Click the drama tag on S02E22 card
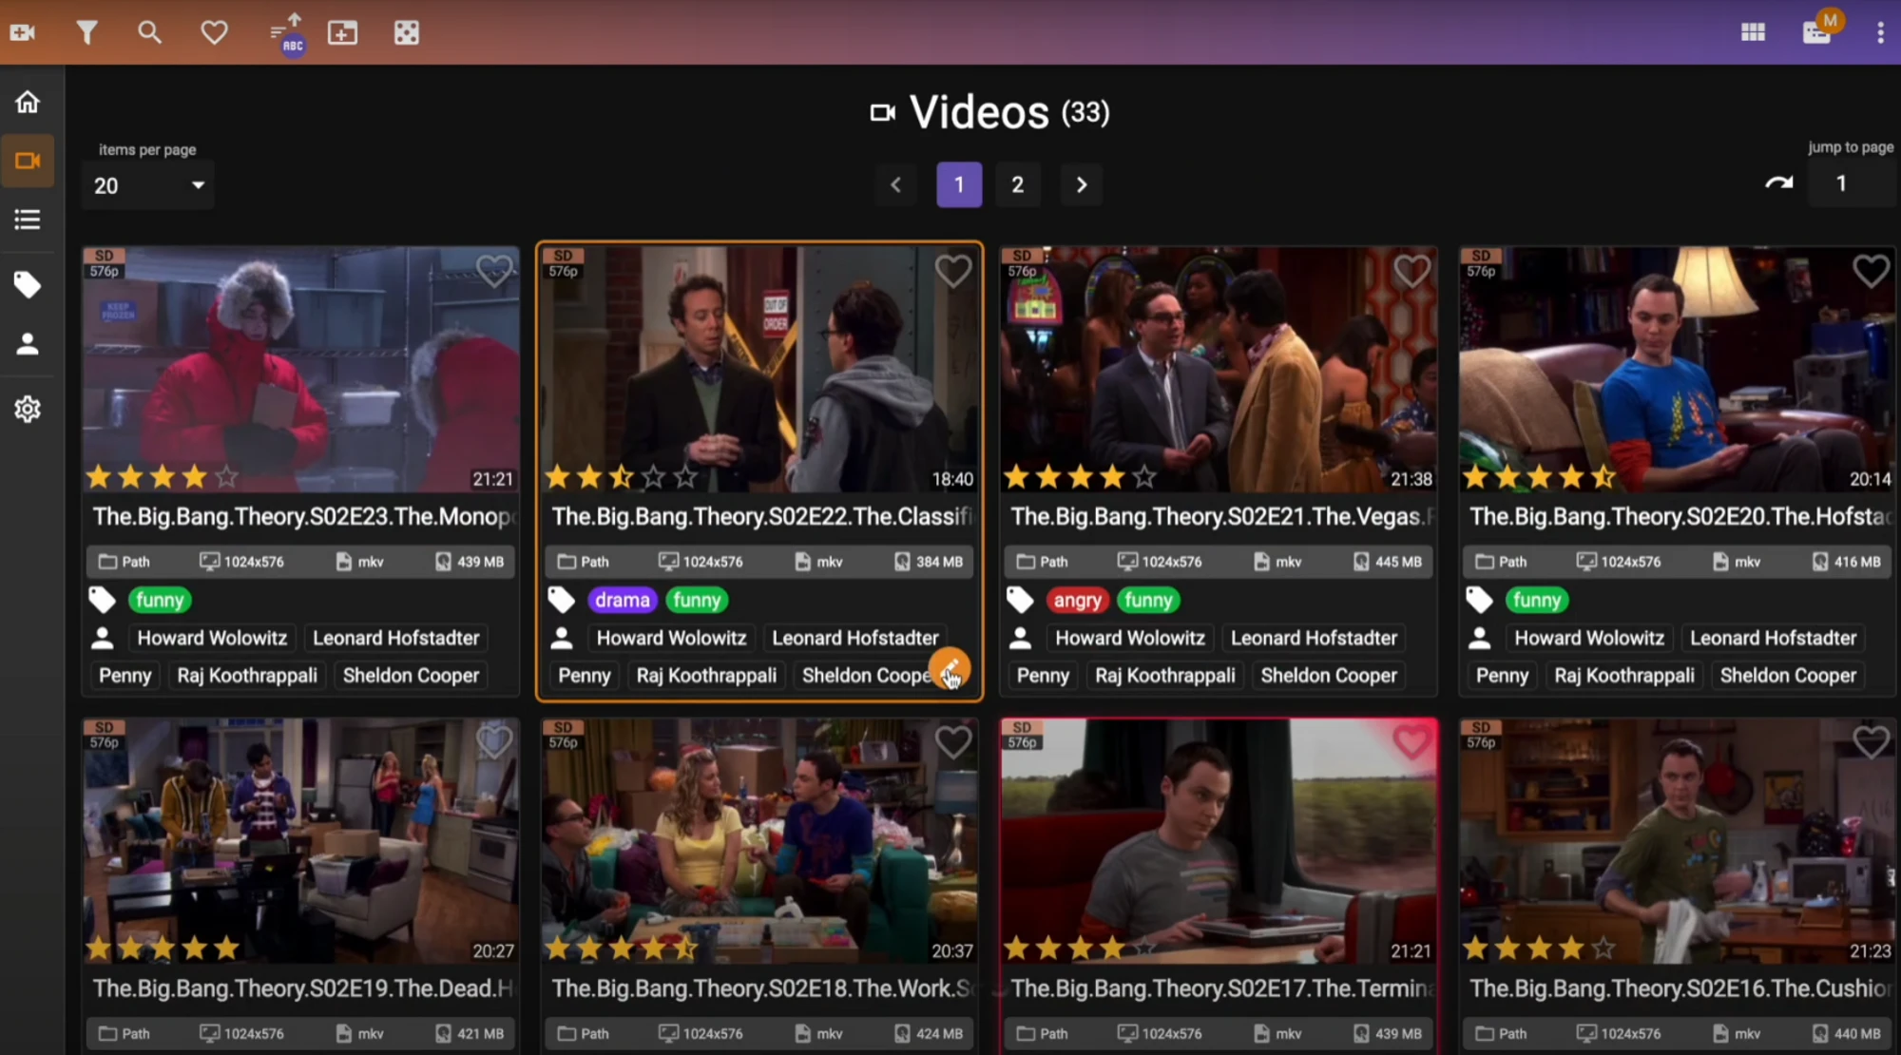The width and height of the screenshot is (1901, 1055). (622, 600)
